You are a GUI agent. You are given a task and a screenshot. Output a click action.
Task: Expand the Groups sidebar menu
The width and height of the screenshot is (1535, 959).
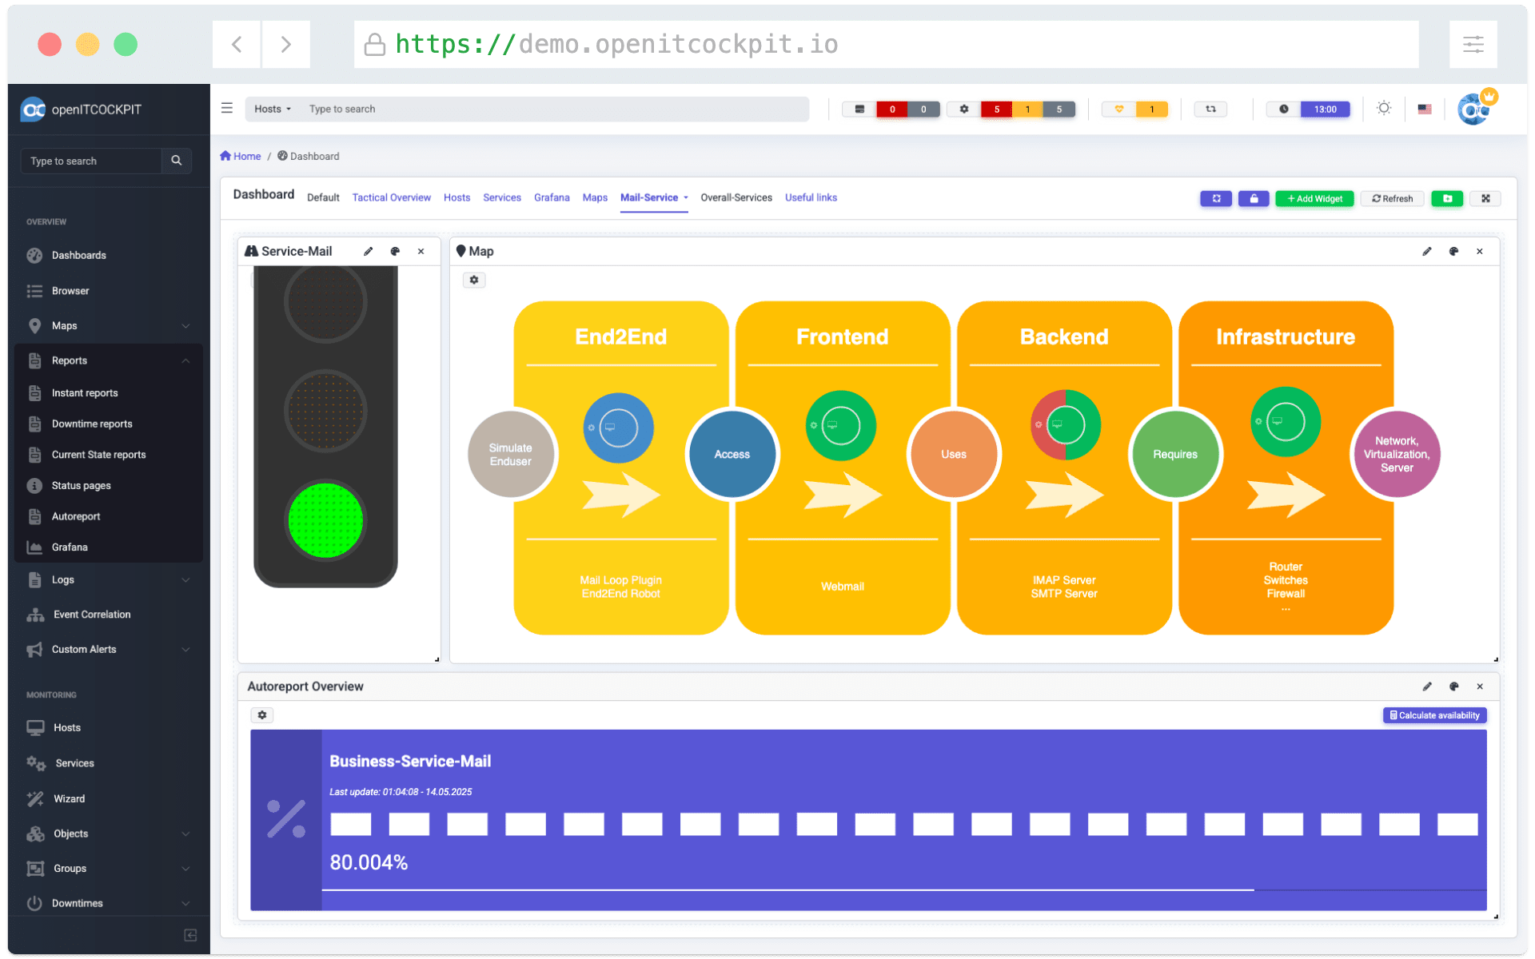click(108, 869)
